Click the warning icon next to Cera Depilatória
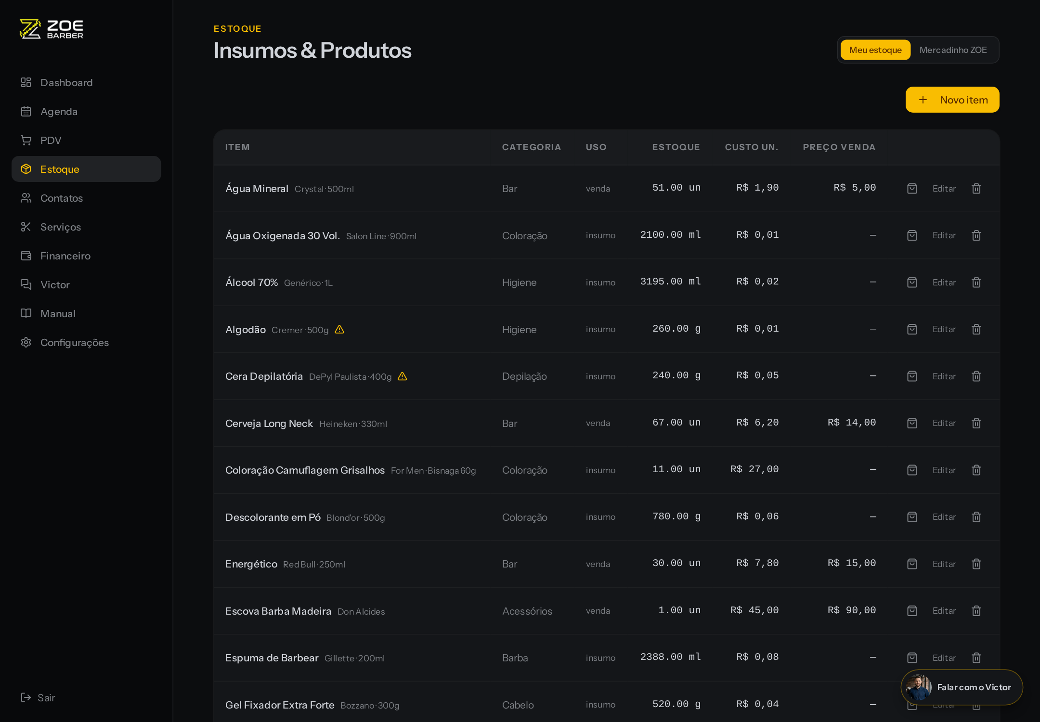 click(x=403, y=376)
